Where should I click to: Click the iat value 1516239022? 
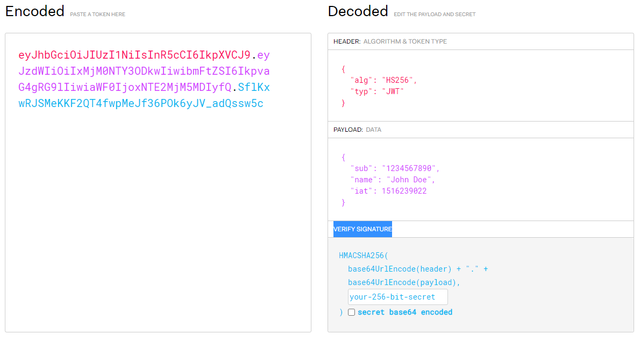pos(404,191)
